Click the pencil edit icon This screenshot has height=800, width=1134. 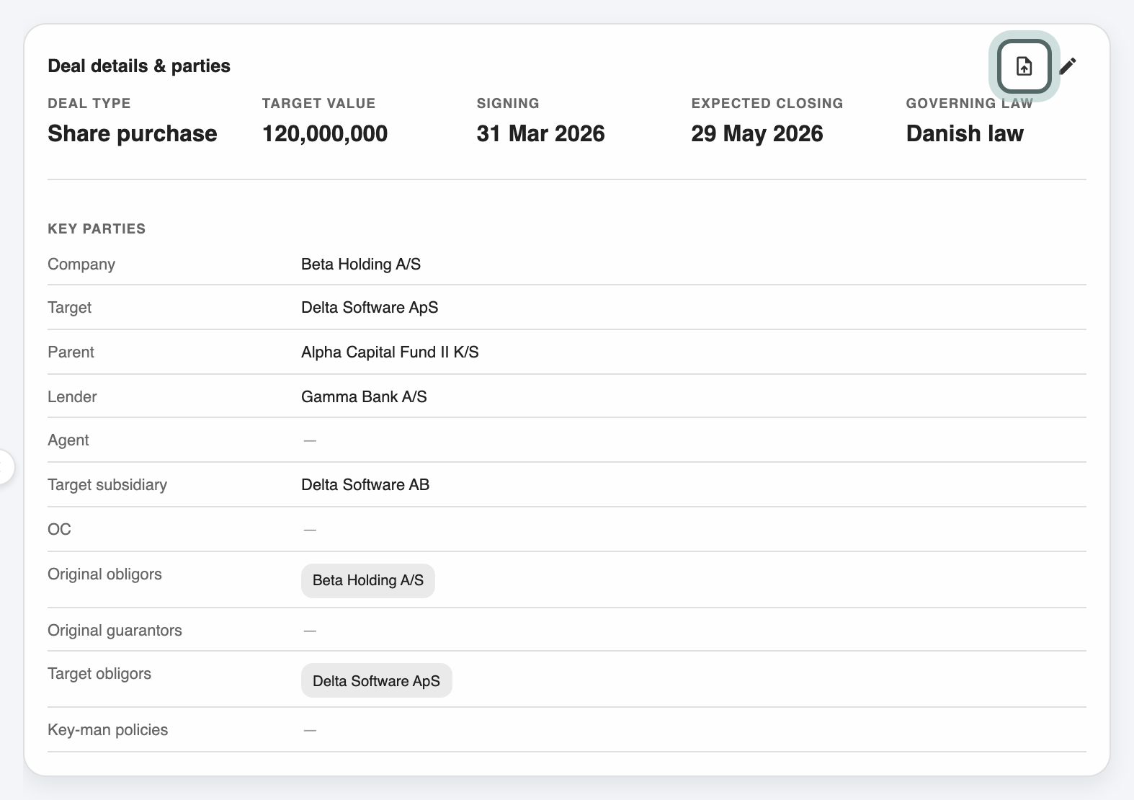coord(1068,66)
